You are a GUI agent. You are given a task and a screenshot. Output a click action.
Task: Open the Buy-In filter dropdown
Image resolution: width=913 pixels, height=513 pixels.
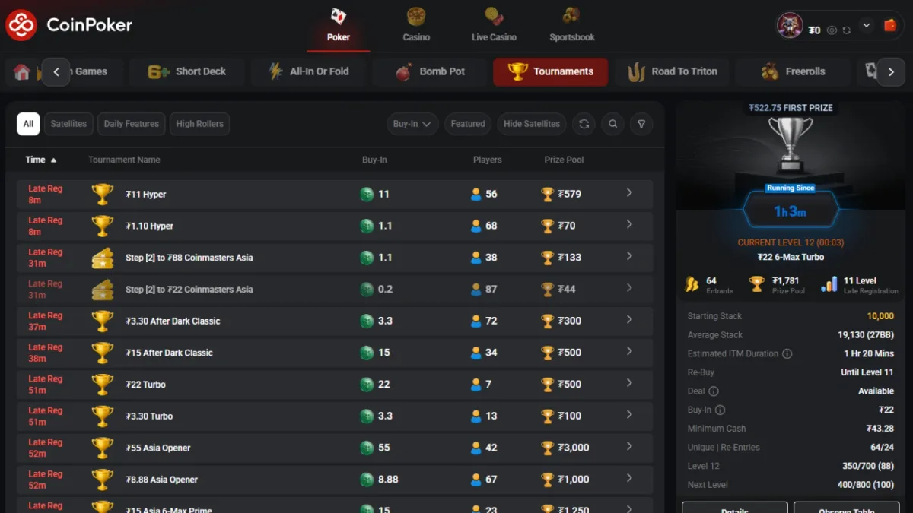click(x=412, y=124)
